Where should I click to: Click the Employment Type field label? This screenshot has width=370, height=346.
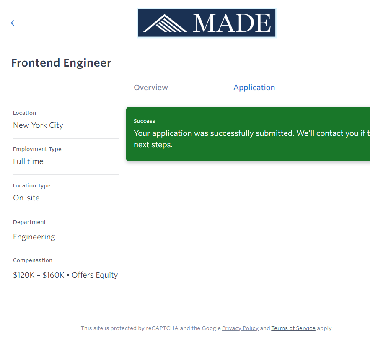37,149
